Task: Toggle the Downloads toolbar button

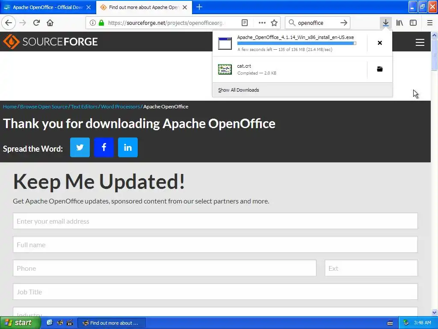Action: (x=386, y=23)
